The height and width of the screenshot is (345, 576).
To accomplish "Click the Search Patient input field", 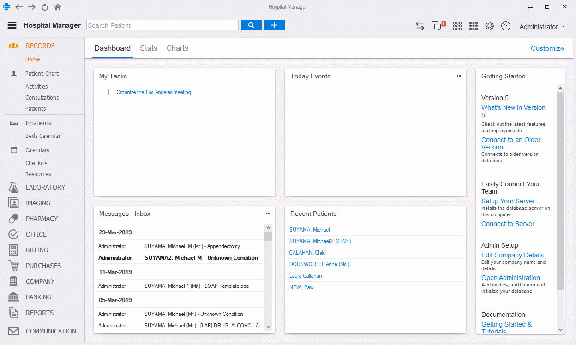I will pyautogui.click(x=162, y=25).
